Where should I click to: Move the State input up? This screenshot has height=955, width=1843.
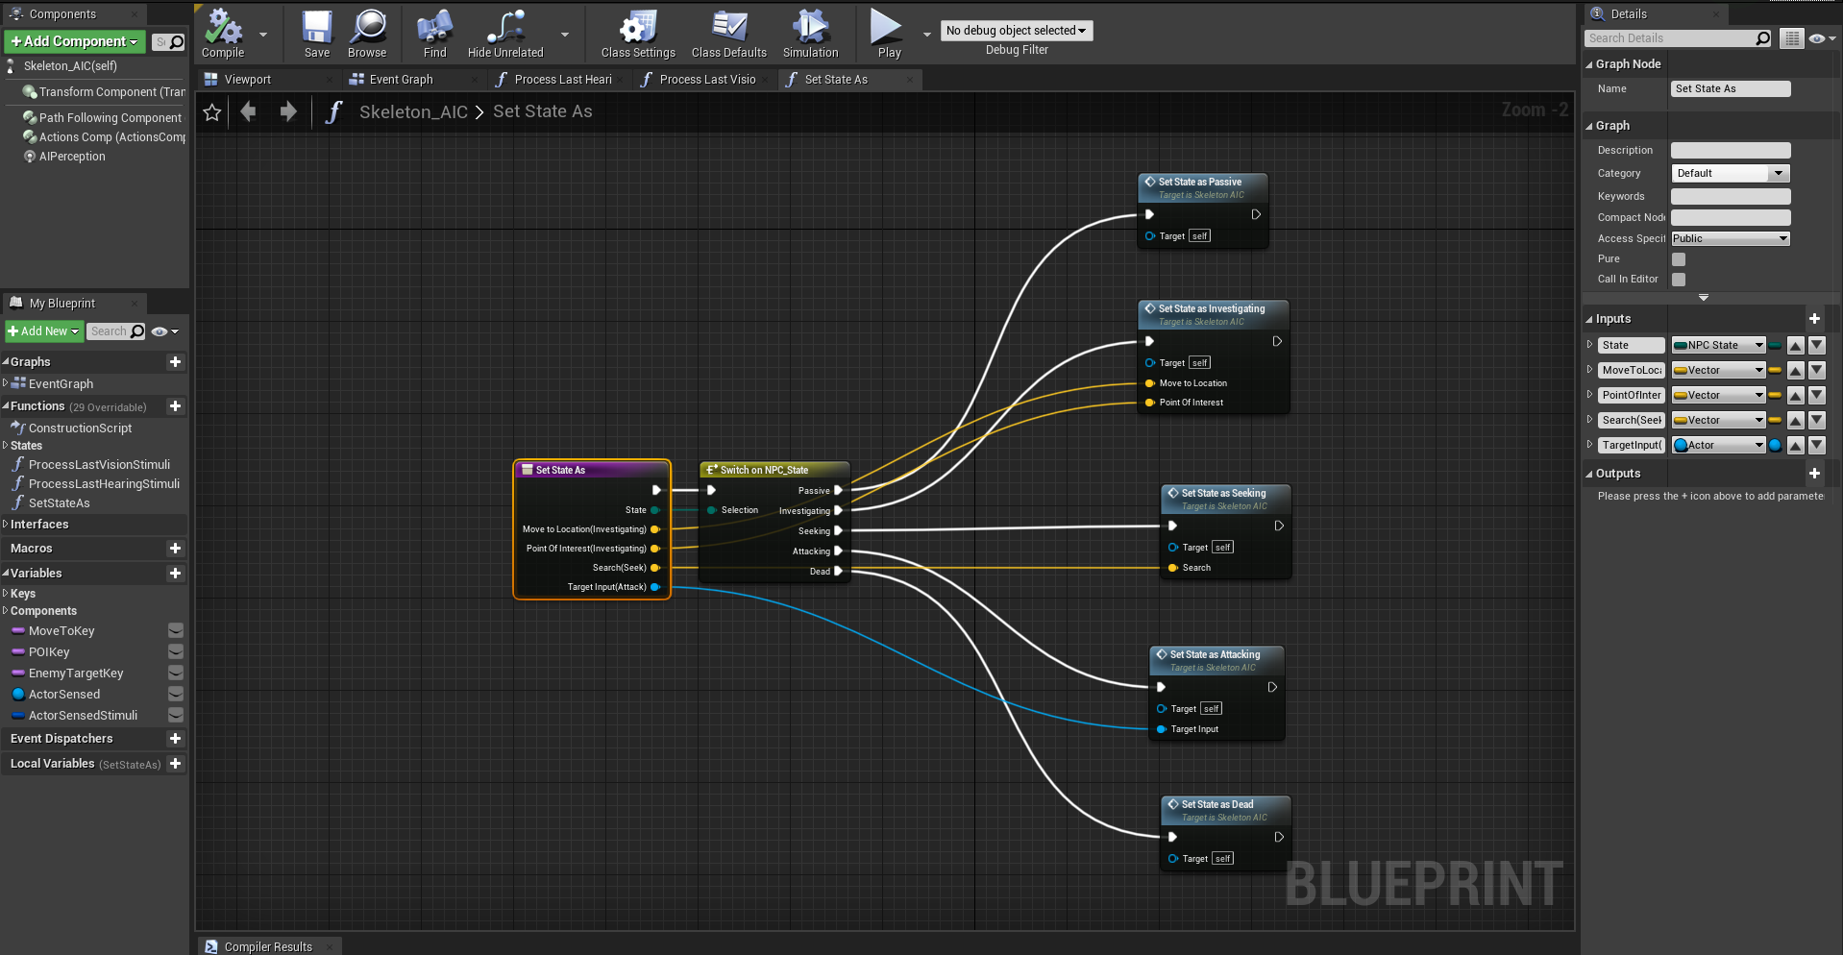(1795, 346)
